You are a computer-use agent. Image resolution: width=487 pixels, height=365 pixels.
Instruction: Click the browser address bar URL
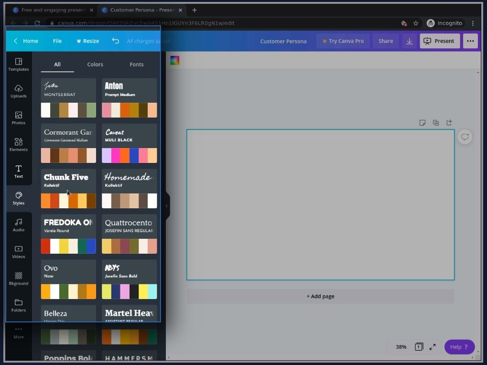coord(146,23)
